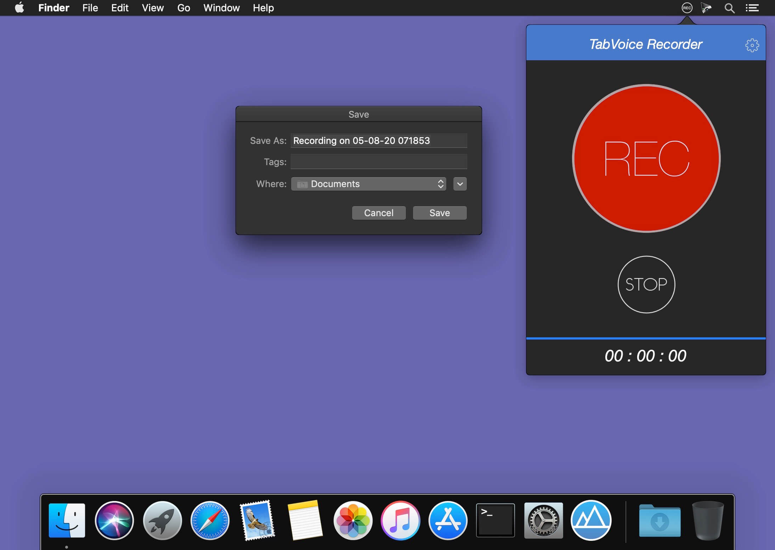
Task: Open the Where Documents location dropdown
Action: point(368,184)
